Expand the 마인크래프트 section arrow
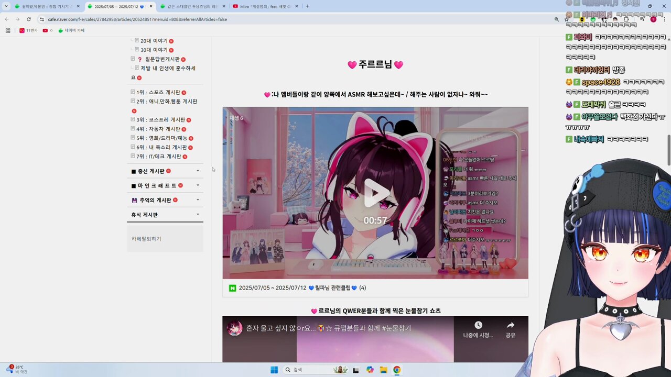Screen dimensions: 671x377 click(x=198, y=185)
